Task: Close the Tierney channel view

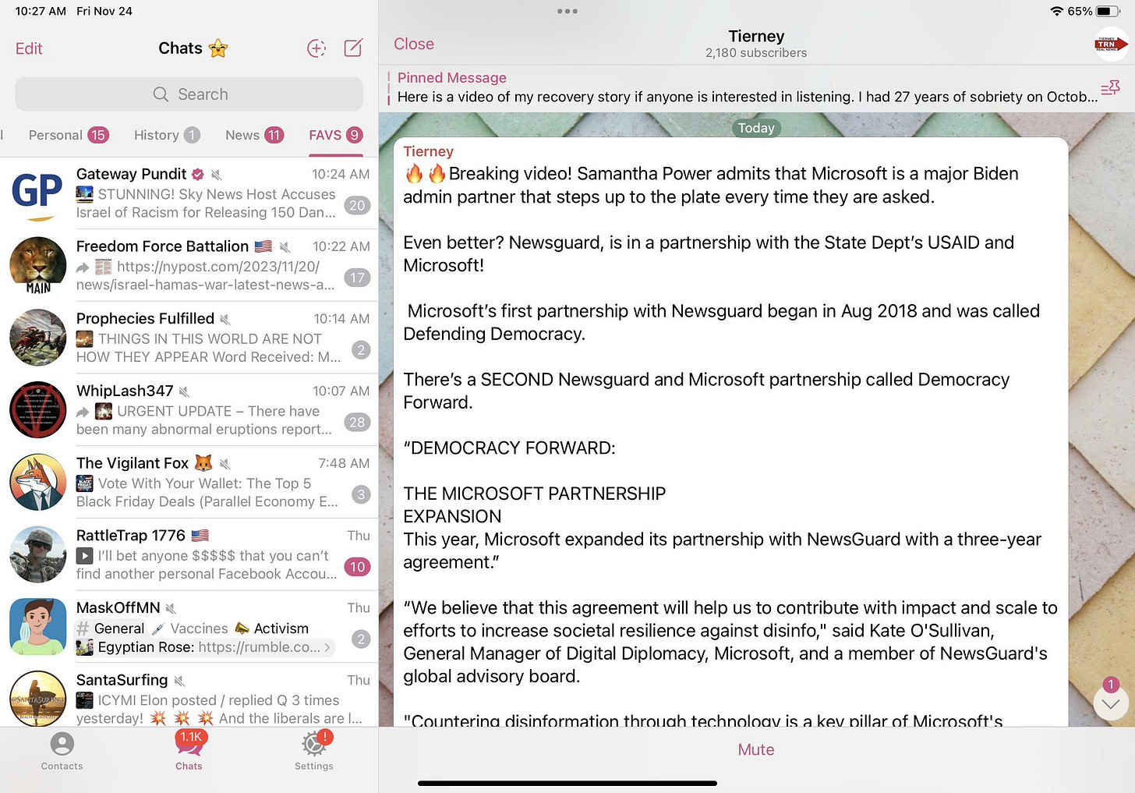Action: tap(414, 44)
